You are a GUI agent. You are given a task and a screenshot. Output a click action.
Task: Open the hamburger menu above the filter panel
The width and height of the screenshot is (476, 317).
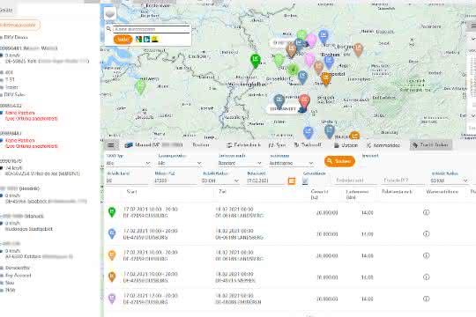pos(111,145)
